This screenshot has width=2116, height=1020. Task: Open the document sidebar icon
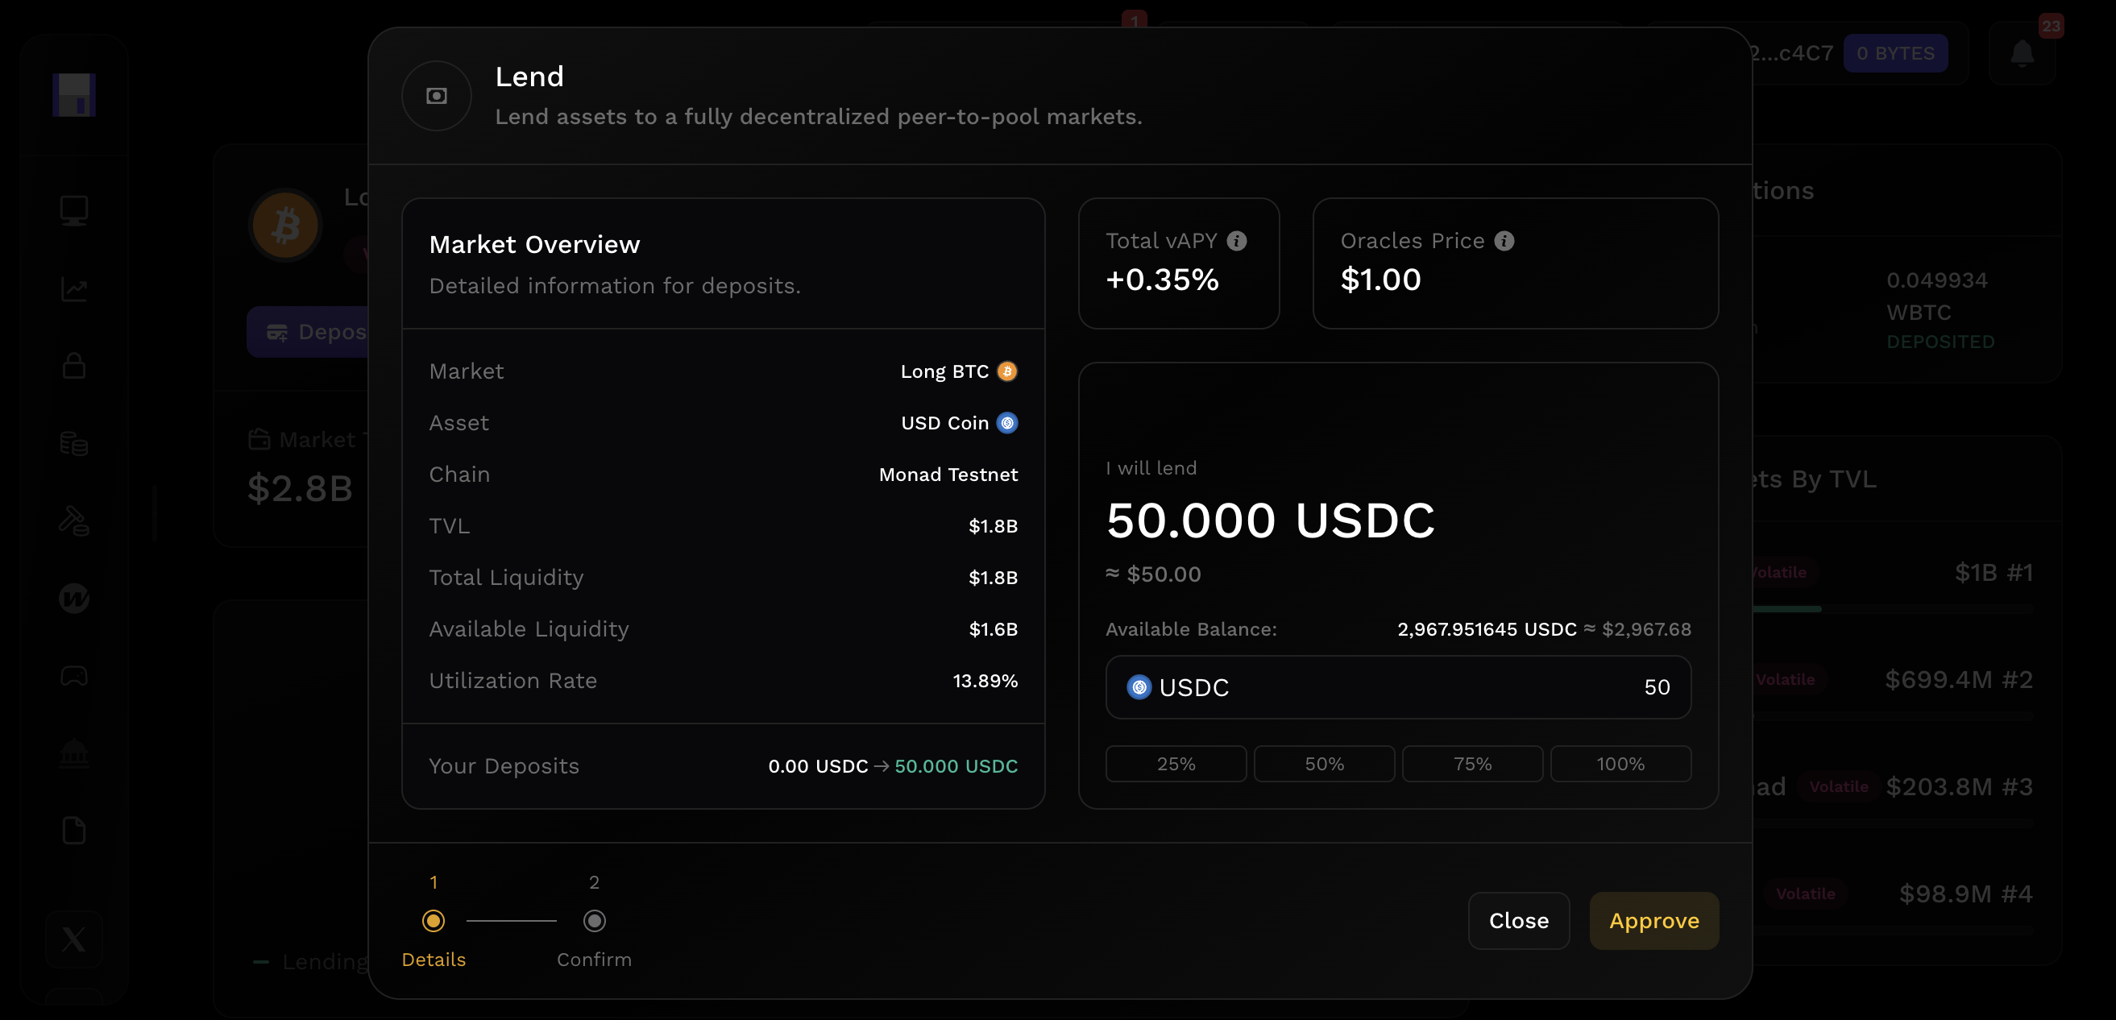(74, 831)
